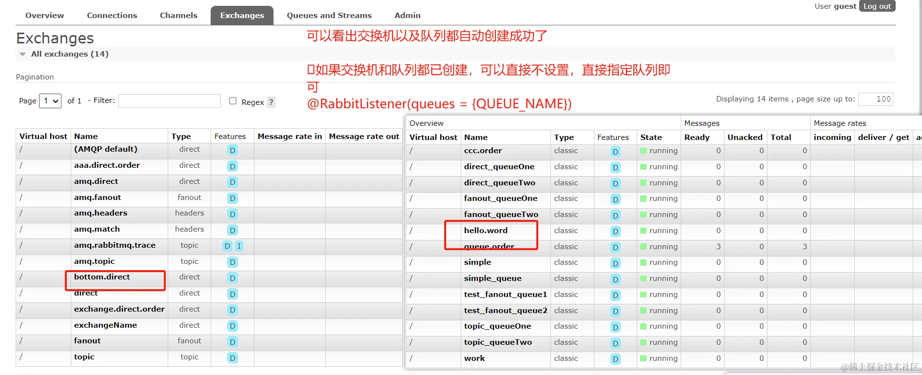Viewport: 922px width, 375px height.
Task: Click the durable D badge for amq.rabbitmq.trace
Action: (x=227, y=246)
